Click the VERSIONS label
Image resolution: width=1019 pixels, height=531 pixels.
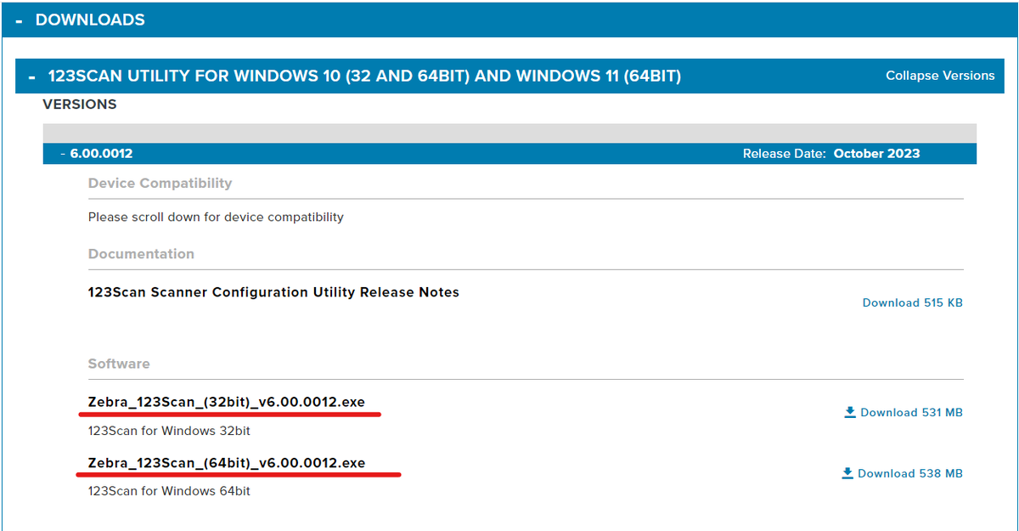click(80, 105)
